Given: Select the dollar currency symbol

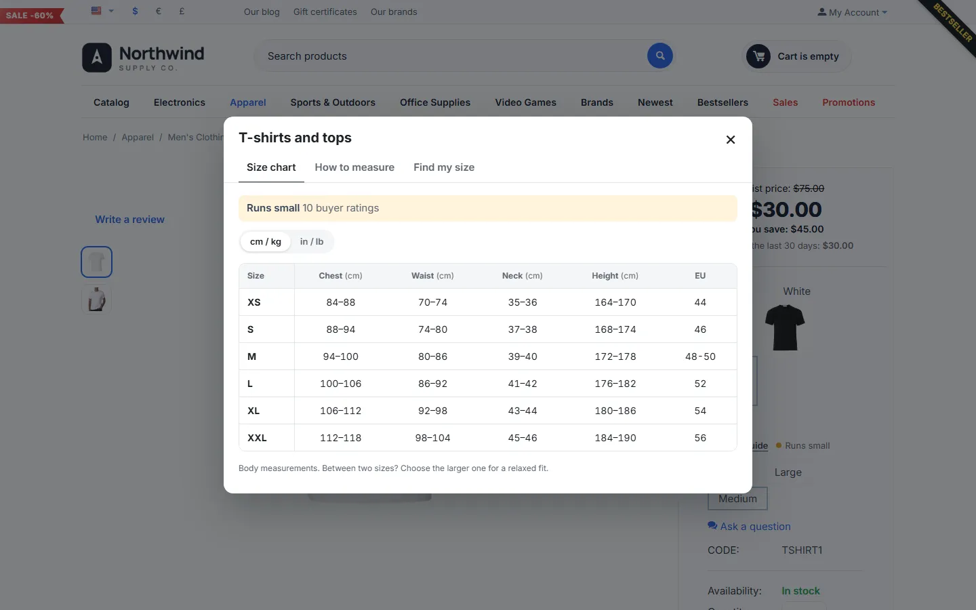Looking at the screenshot, I should (x=136, y=11).
